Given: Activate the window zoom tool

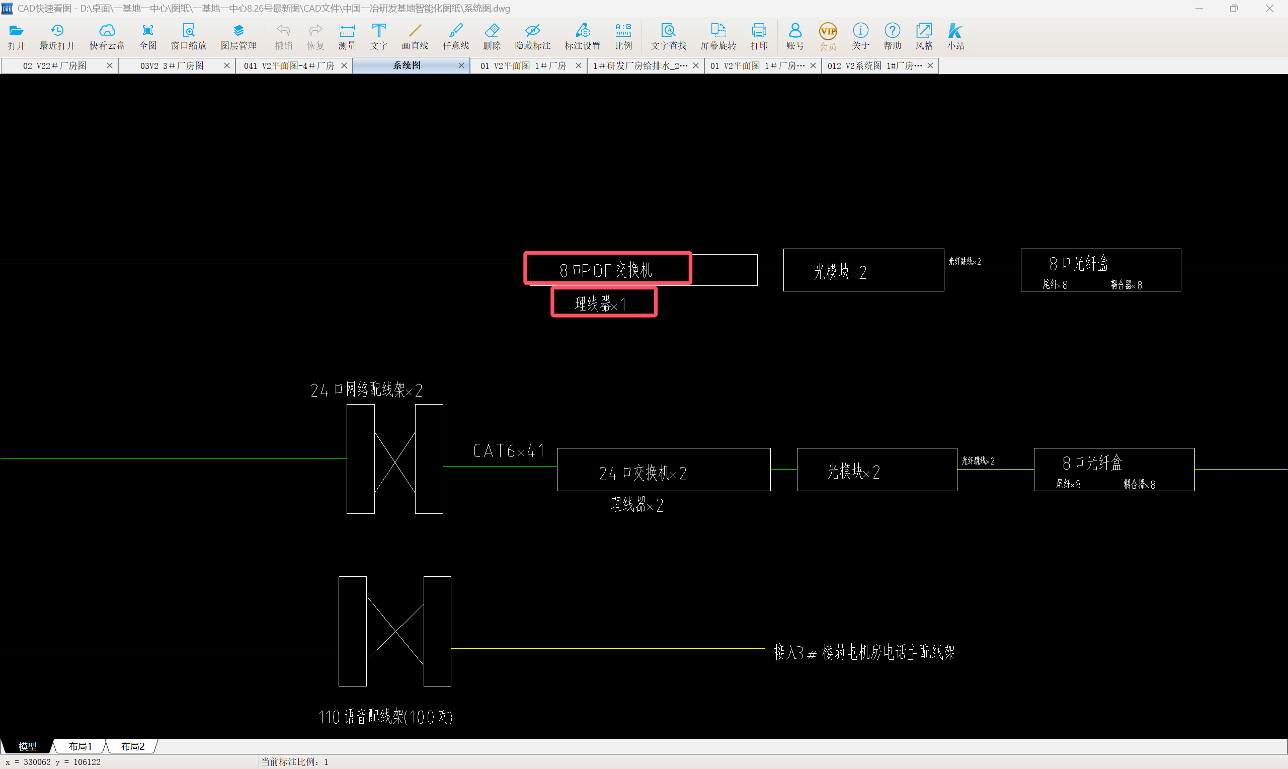Looking at the screenshot, I should click(189, 36).
